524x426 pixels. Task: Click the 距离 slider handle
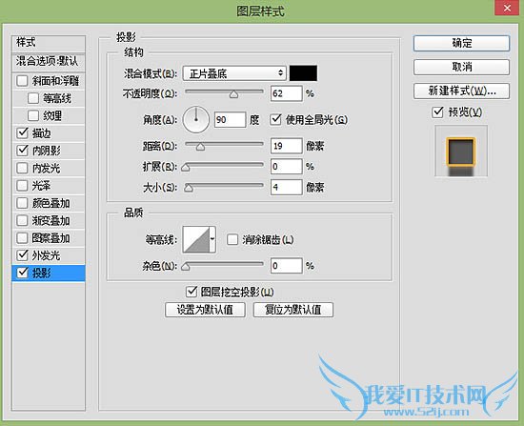pyautogui.click(x=200, y=147)
